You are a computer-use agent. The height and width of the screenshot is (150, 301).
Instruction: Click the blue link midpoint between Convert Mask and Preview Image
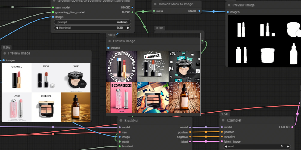tap(213, 11)
